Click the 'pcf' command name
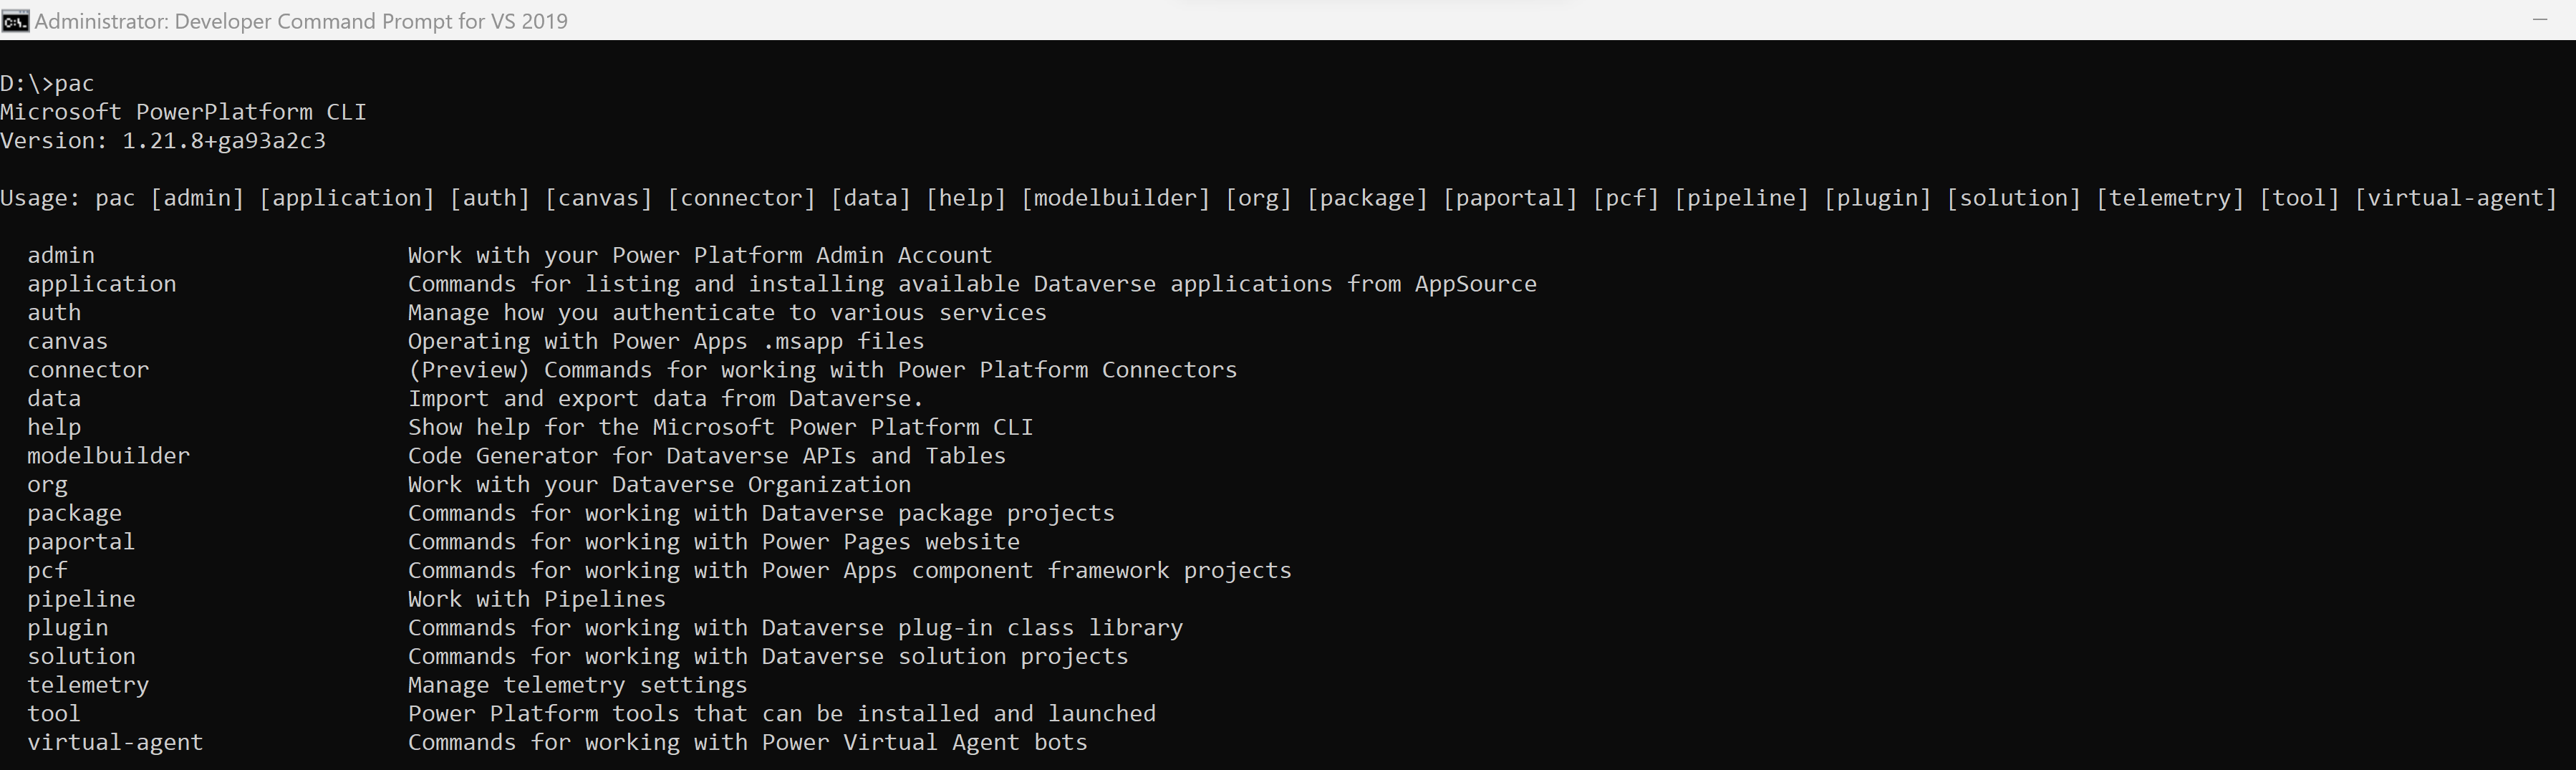 [47, 571]
